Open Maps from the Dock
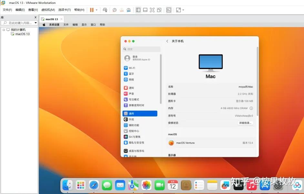 coord(133,185)
